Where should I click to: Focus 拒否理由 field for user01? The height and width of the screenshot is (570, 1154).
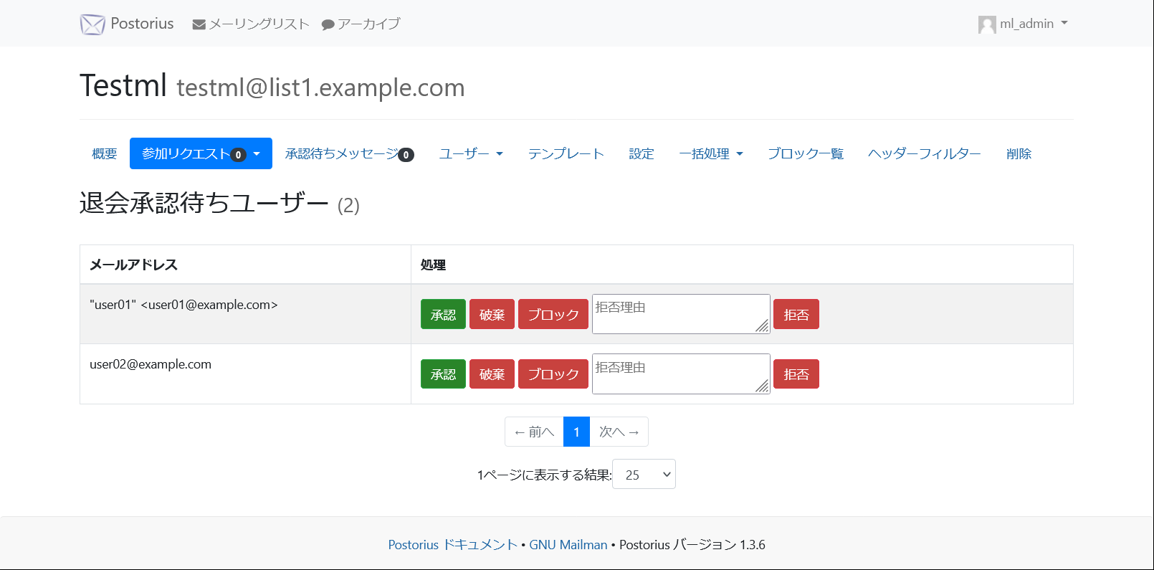681,314
